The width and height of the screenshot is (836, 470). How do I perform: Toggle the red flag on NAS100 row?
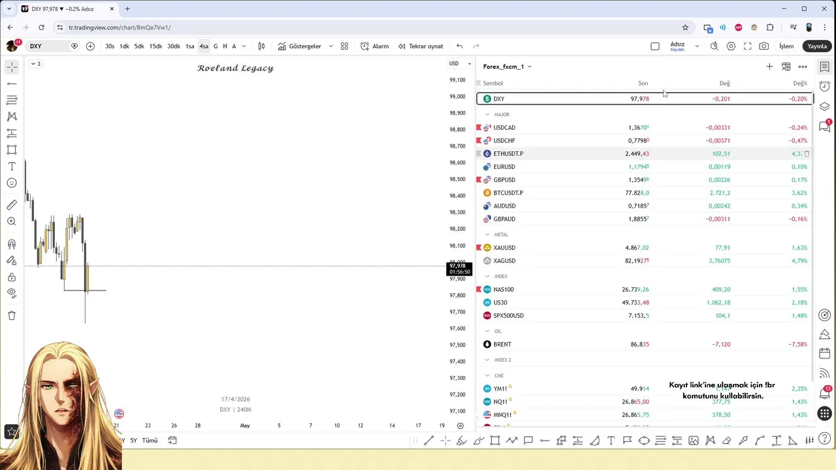(x=479, y=289)
